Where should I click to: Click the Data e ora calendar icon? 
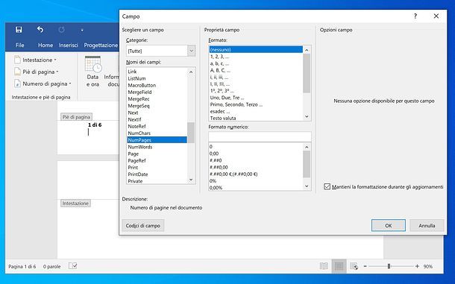tap(92, 64)
